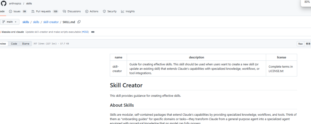Open the Issues tab
This screenshot has height=124, width=311.
coord(18,12)
